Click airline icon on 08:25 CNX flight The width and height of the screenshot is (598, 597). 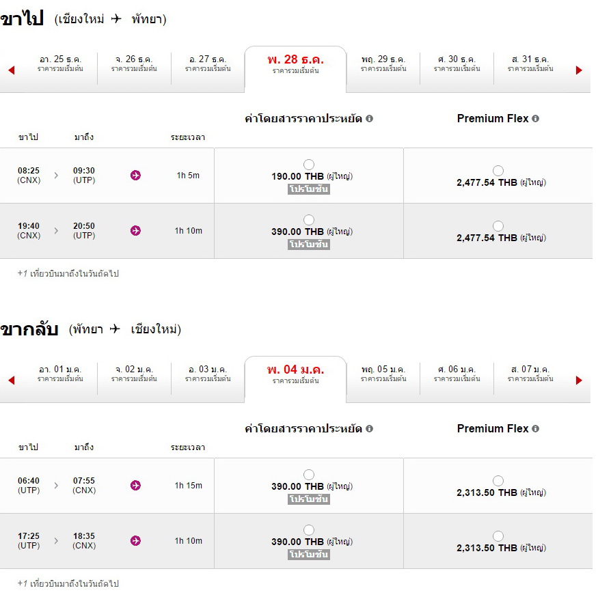click(135, 176)
